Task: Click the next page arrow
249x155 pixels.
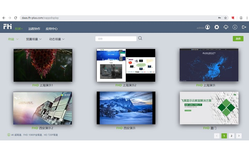Action: point(239,136)
